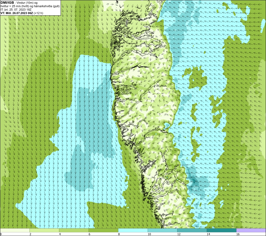Click the purple swatch above 16 m/s
Viewport: 266px width, 236px height.
pos(251,230)
